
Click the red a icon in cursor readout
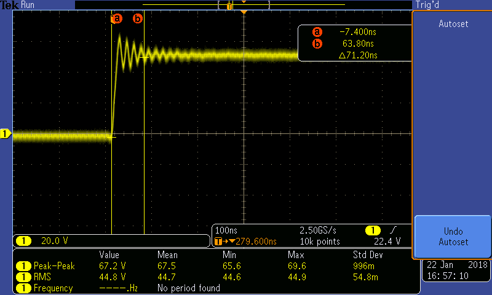317,32
